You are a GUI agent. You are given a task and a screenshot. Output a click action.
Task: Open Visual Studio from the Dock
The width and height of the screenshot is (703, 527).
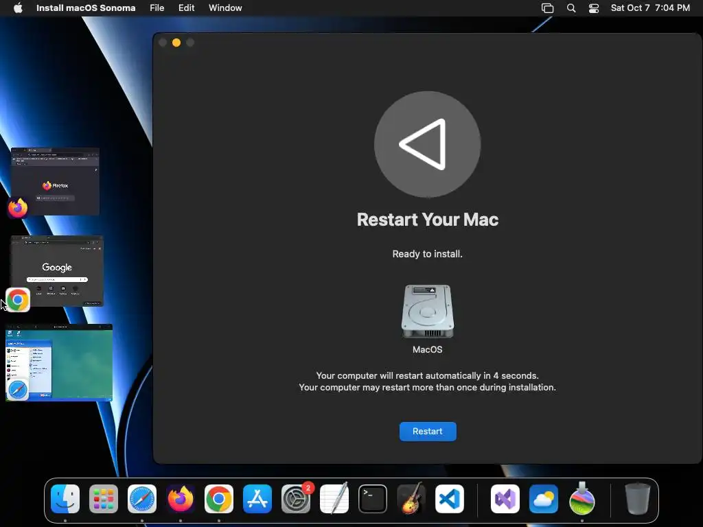click(x=505, y=499)
